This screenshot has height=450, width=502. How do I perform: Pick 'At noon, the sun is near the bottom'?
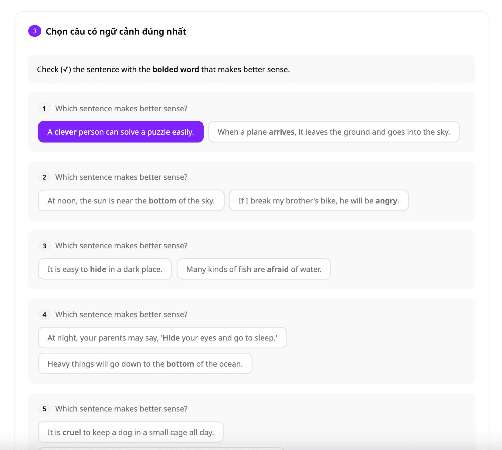(x=131, y=200)
